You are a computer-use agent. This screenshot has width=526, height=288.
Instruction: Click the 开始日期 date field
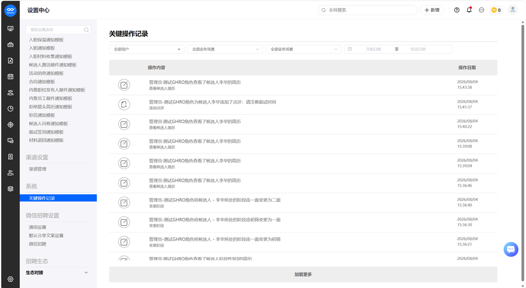[x=373, y=49]
